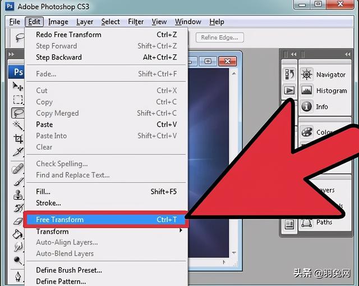Open the Navigator panel icon

(306, 75)
